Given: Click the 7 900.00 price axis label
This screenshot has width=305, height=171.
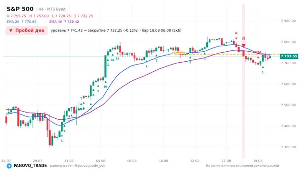Looking at the screenshot, I should pos(288,21).
